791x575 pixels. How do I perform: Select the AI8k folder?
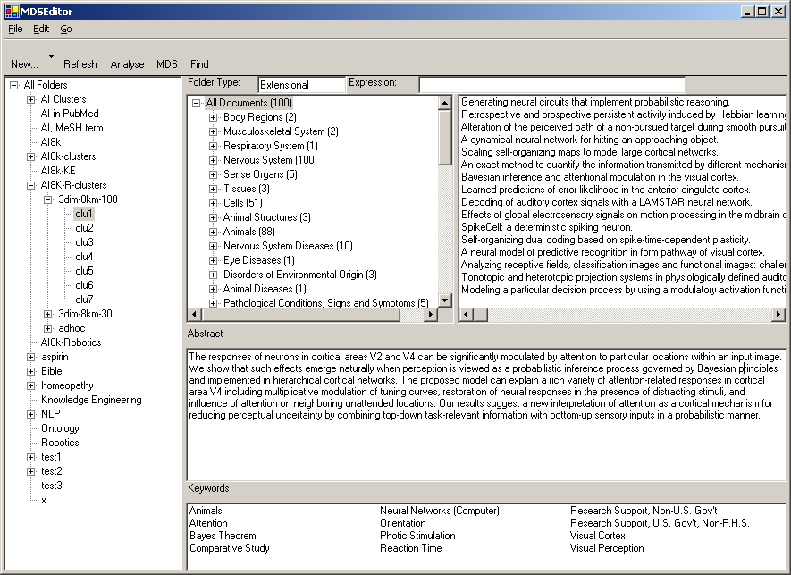pyautogui.click(x=51, y=142)
